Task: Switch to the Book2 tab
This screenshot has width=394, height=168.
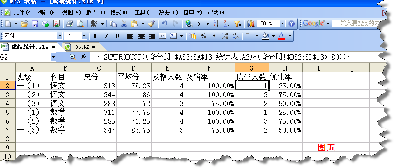Action: pos(85,47)
